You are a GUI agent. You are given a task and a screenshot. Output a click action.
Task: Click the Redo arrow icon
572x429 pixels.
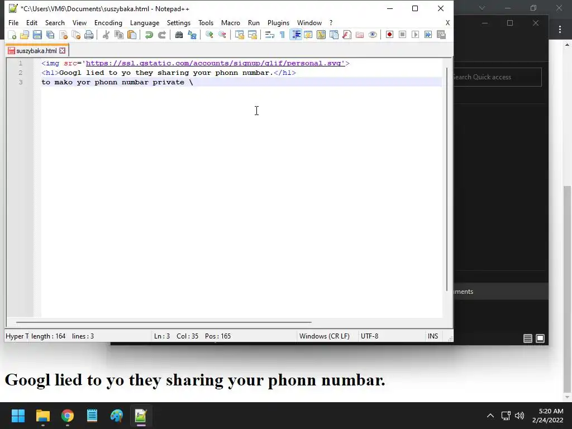[162, 35]
